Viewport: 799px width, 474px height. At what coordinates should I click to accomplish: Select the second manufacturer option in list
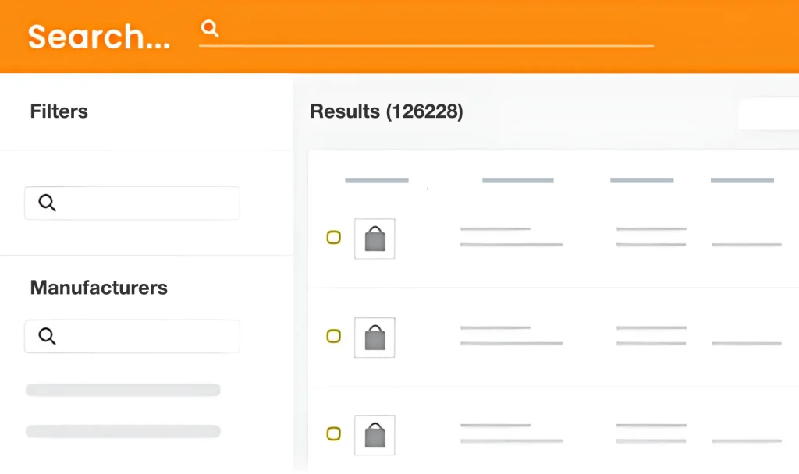pos(123,431)
